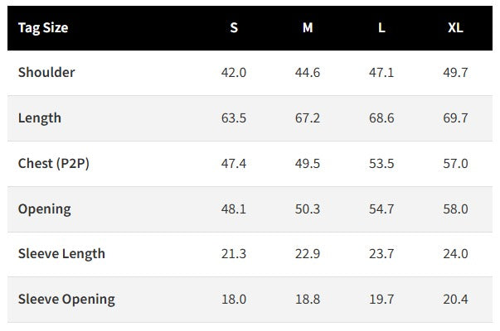Viewport: 500px width, 331px height.
Task: Click the Opening value 58.0 for XL
Action: pos(455,209)
